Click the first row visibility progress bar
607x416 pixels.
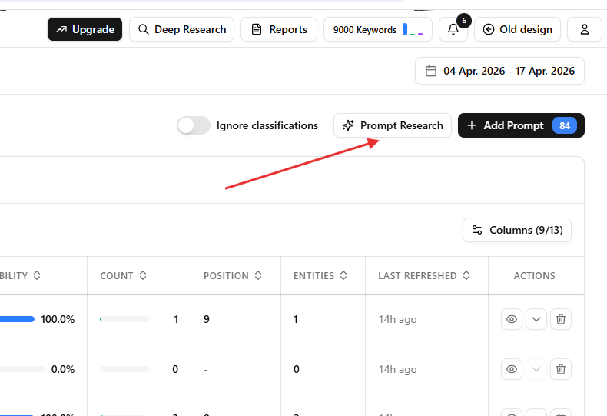coord(17,319)
